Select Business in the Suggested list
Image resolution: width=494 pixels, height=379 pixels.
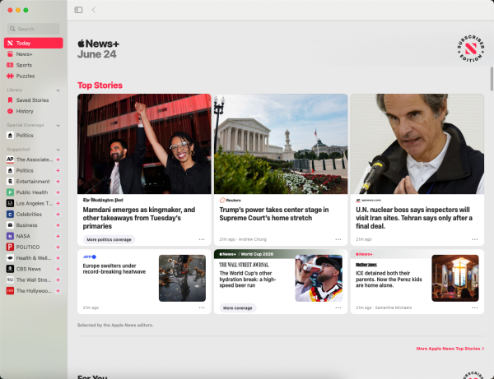pyautogui.click(x=27, y=225)
